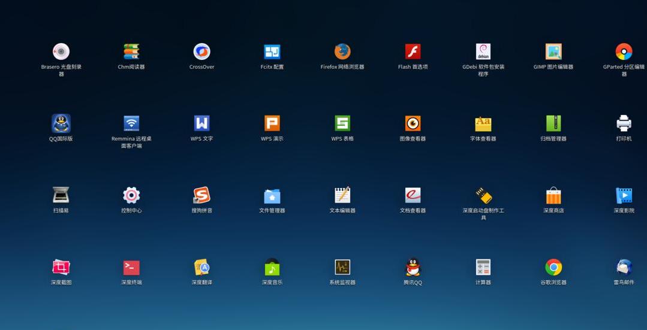The width and height of the screenshot is (647, 330).
Task: Open Brasero 光盘刻录器 disc burner
Action: click(x=61, y=52)
